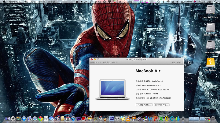Screen dimensions: 220x123
Task: Click the clock showing 오후 5:35
Action: point(205,2)
